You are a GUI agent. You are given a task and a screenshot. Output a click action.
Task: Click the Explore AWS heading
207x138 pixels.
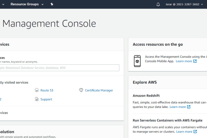pos(145,82)
